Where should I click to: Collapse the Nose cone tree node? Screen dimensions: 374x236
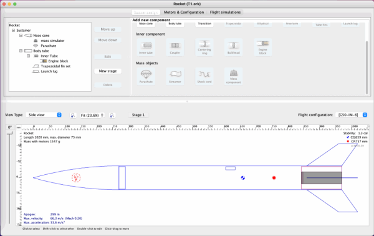(21, 36)
